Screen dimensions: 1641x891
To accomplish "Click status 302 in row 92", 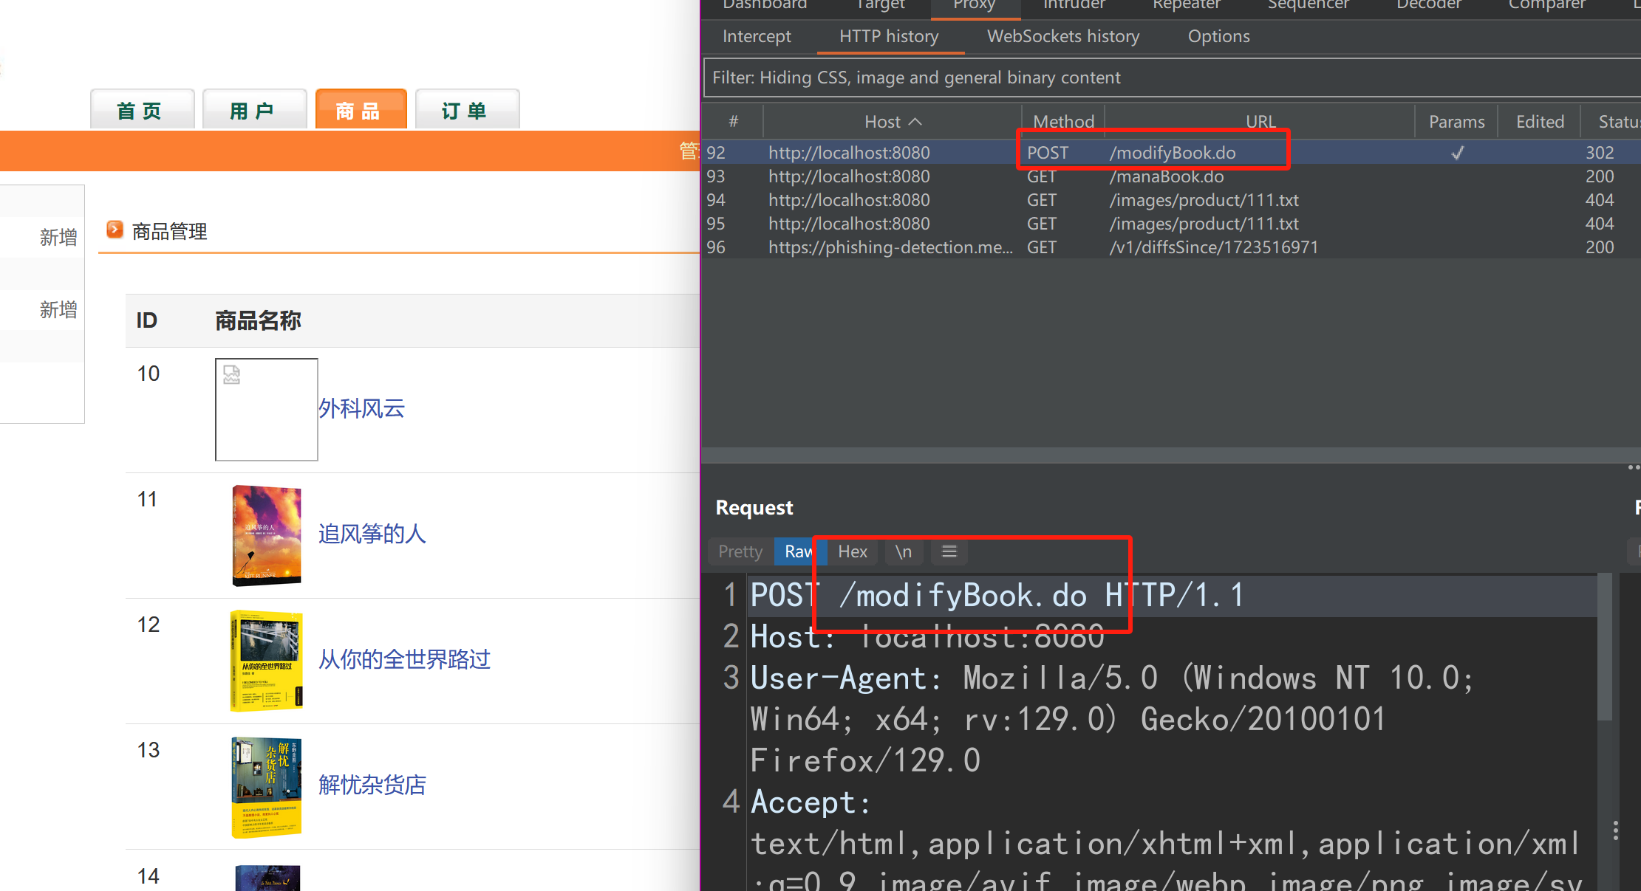I will (x=1600, y=153).
